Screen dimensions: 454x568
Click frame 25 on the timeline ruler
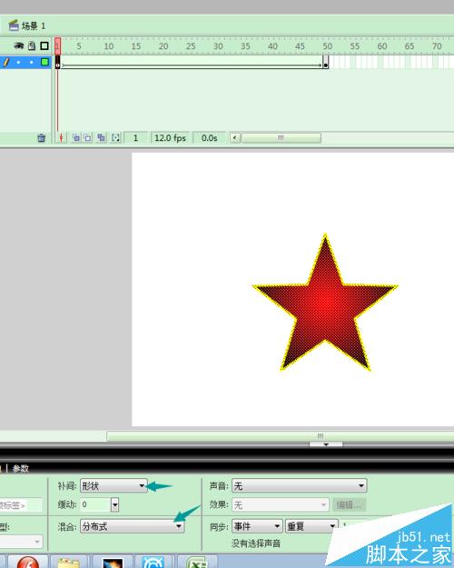tap(191, 46)
